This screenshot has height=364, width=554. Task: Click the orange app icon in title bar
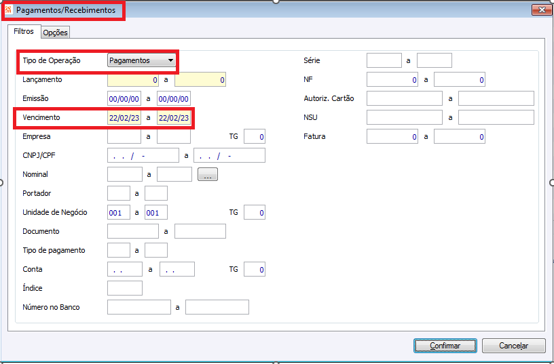tap(8, 10)
